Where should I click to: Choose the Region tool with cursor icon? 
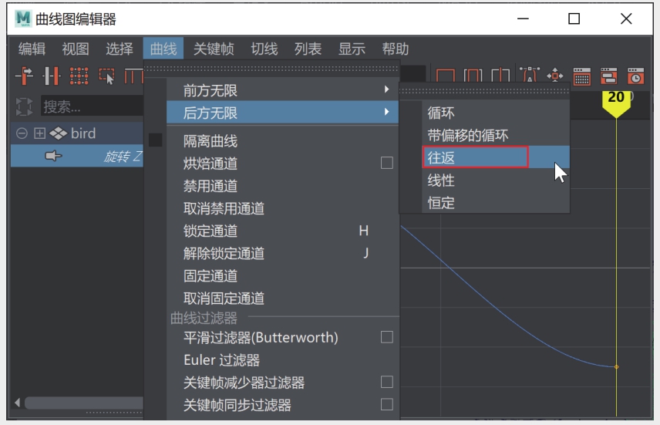tap(106, 76)
